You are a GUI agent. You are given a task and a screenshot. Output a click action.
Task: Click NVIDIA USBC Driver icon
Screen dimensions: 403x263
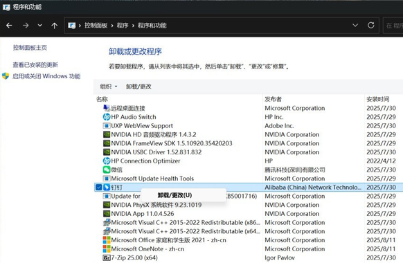click(107, 152)
